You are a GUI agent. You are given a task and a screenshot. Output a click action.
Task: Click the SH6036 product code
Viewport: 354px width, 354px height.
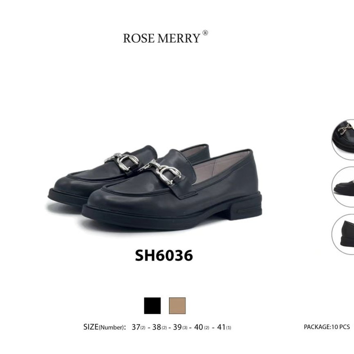click(164, 255)
